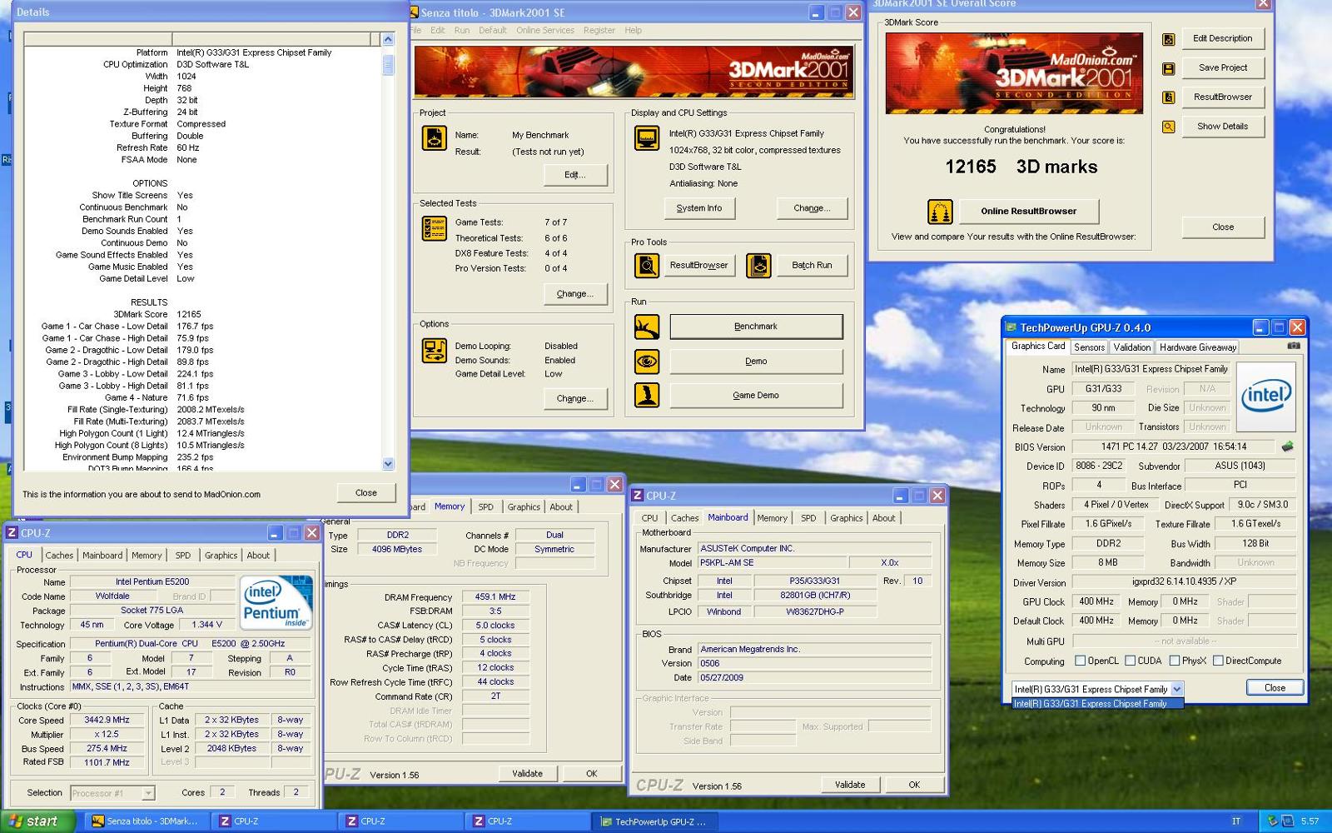Open the Online Services menu in 3DMark2001
The width and height of the screenshot is (1332, 833).
coord(545,30)
